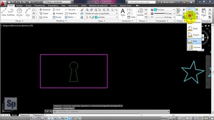Select the Polilínea draw tool

[x=11, y=12]
